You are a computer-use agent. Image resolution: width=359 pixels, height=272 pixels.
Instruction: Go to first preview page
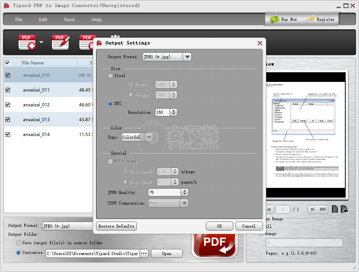(269, 209)
